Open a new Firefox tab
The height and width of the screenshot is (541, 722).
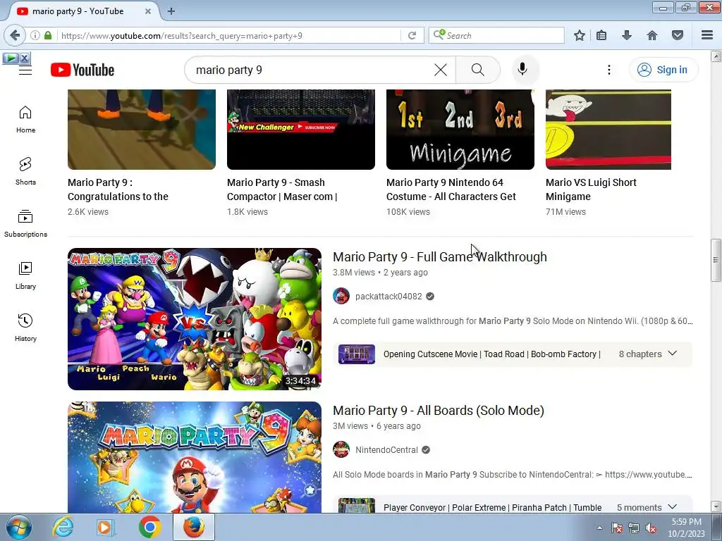pyautogui.click(x=171, y=11)
